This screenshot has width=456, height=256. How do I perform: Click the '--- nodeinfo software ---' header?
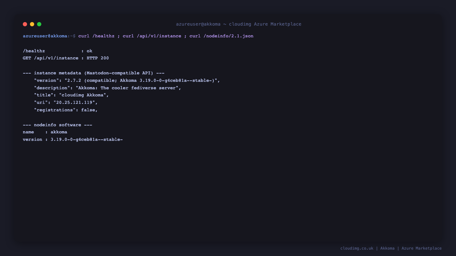click(x=58, y=125)
